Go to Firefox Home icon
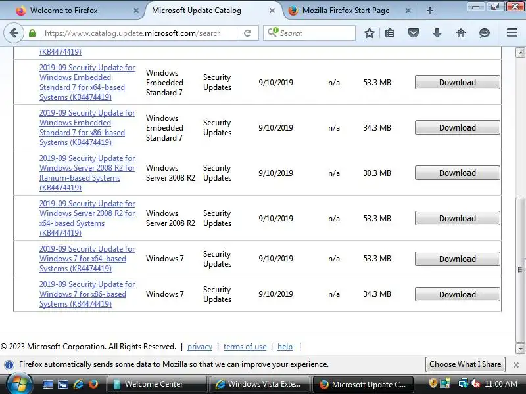 click(x=461, y=33)
